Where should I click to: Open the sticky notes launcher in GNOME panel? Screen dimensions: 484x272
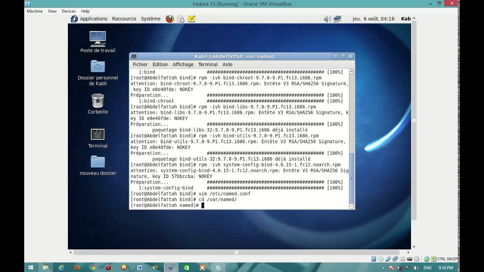point(191,19)
